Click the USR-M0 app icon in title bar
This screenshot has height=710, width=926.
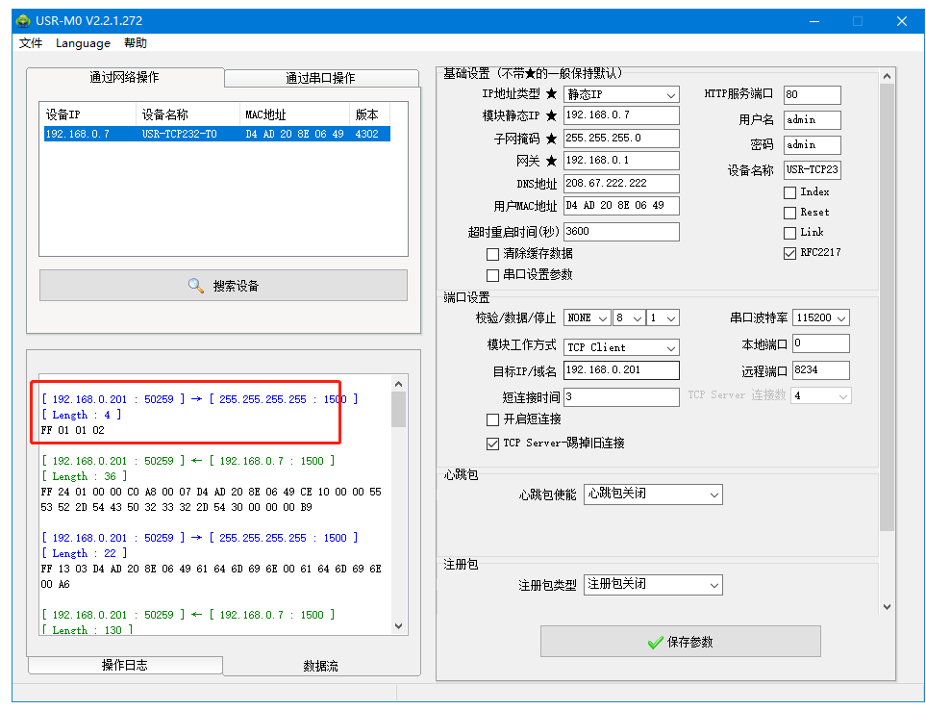click(22, 21)
